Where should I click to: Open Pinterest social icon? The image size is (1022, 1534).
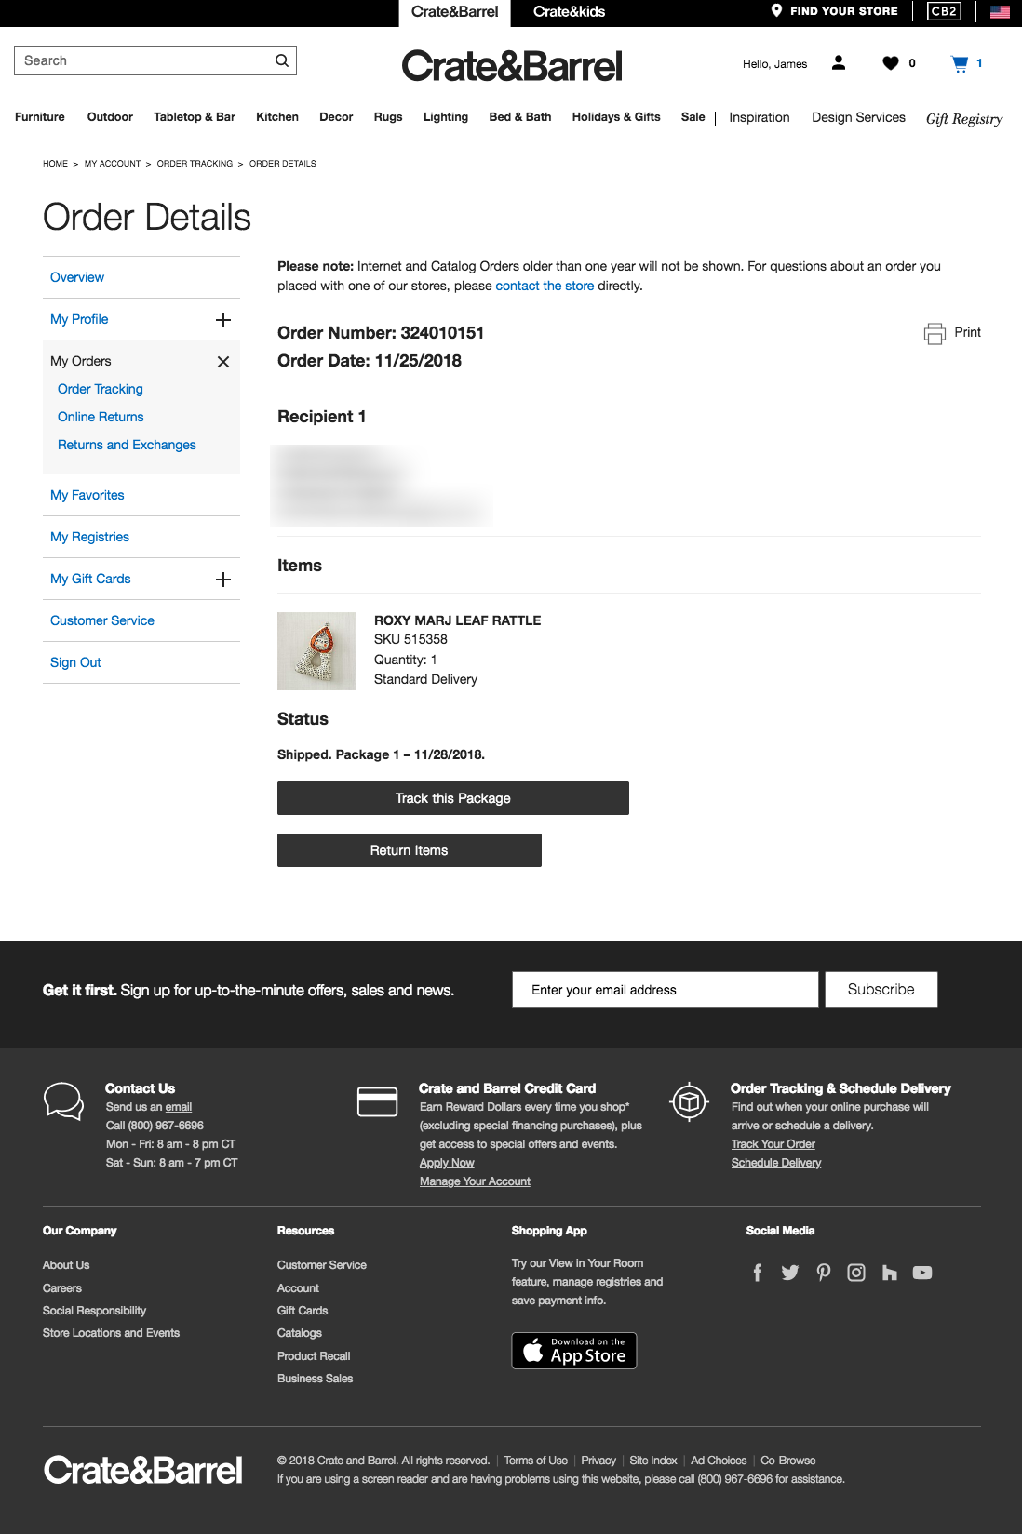point(824,1273)
